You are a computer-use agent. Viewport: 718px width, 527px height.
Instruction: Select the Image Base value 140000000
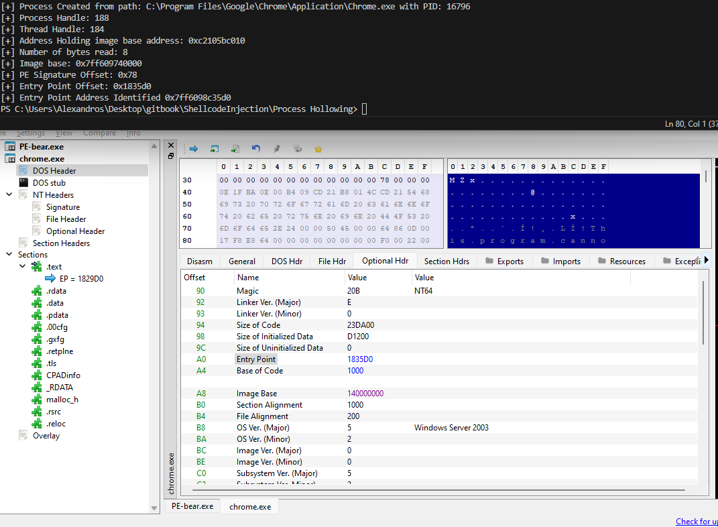(365, 394)
